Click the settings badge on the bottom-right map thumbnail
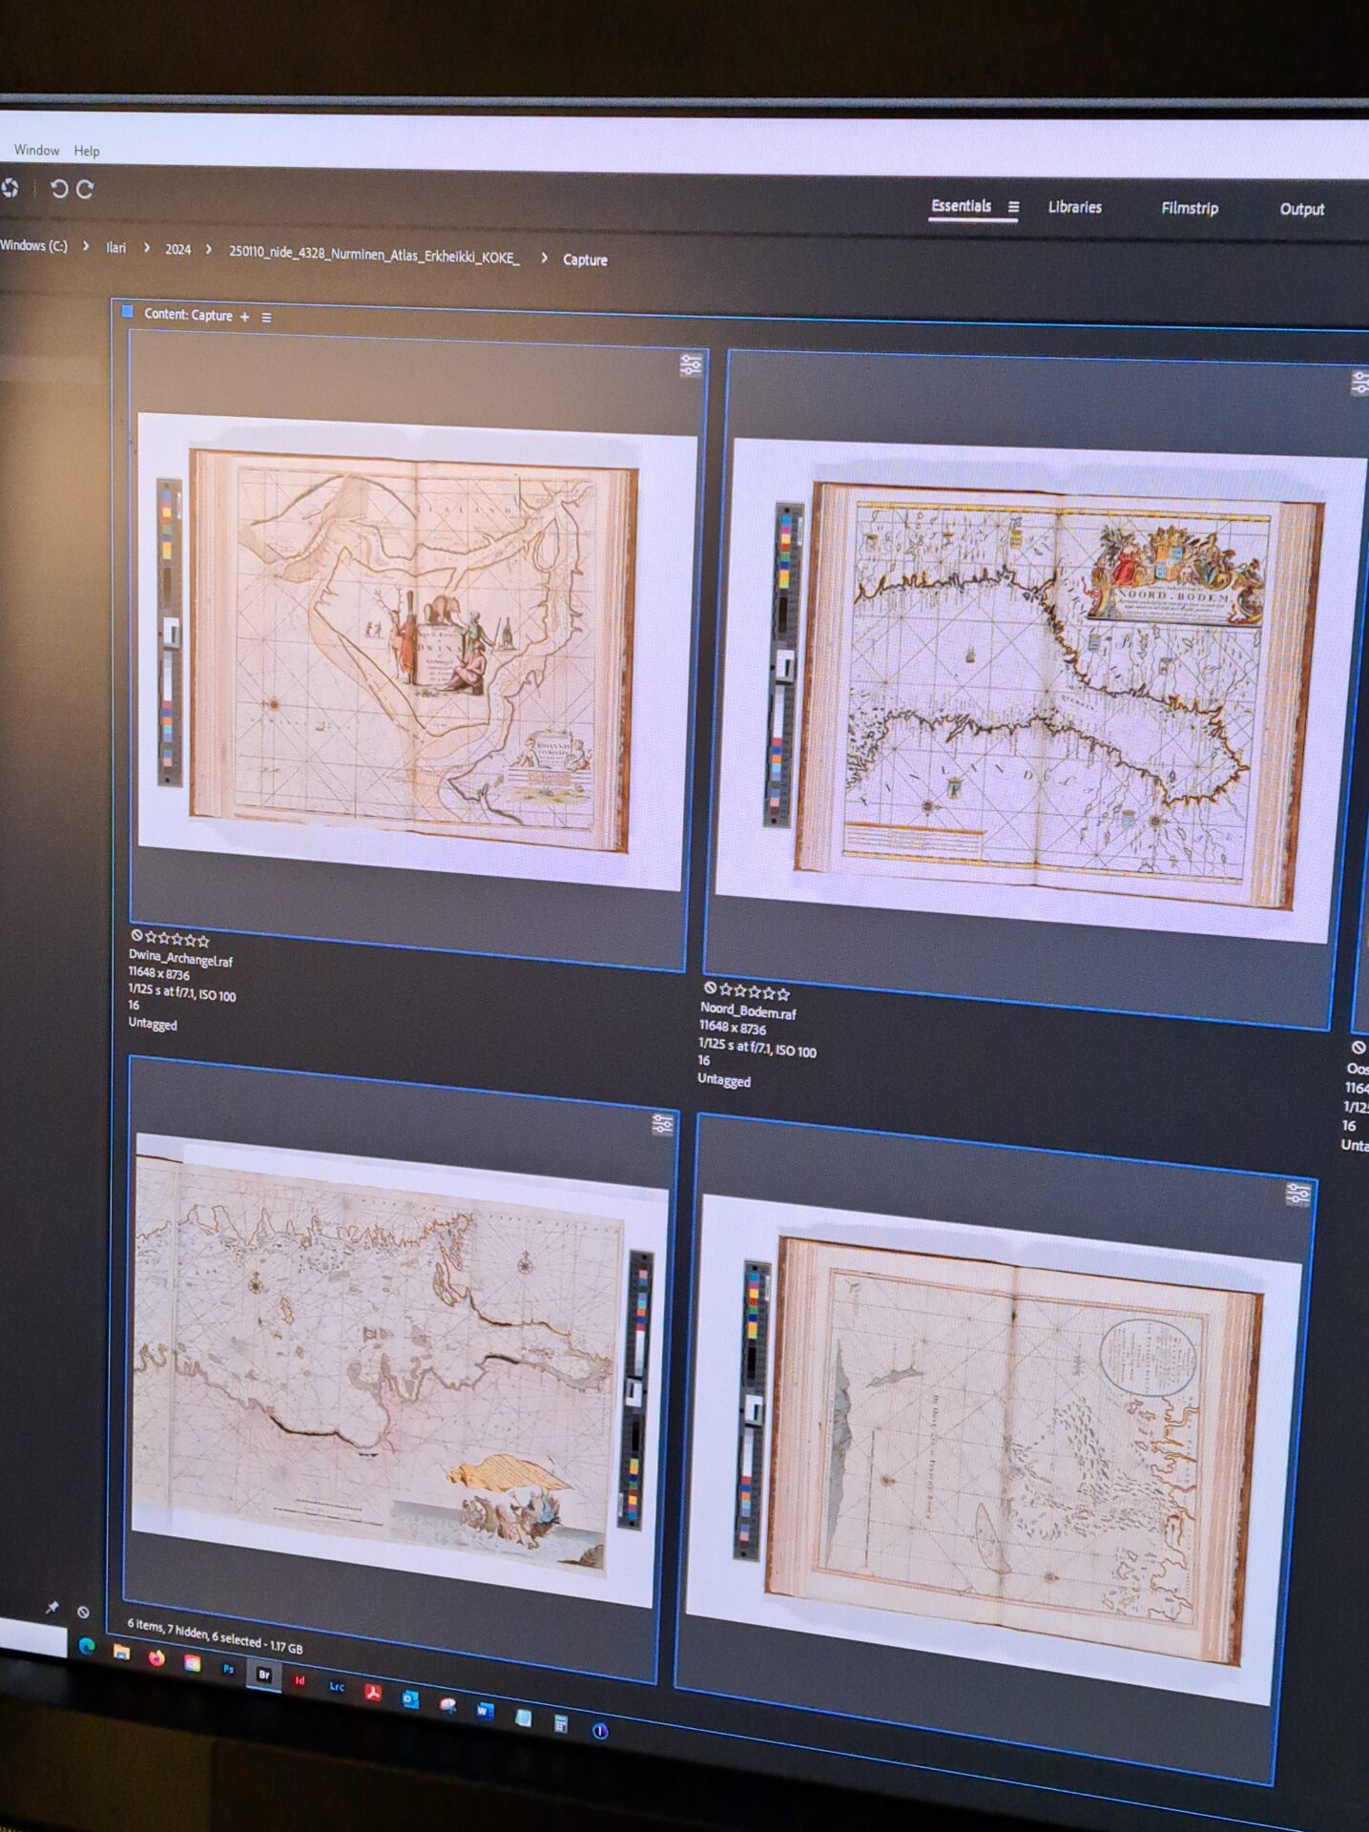Viewport: 1369px width, 1832px height. coord(1297,1193)
